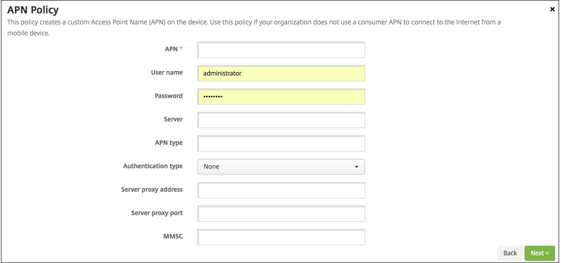Click the APN type input field
Image resolution: width=561 pixels, height=263 pixels.
(281, 143)
